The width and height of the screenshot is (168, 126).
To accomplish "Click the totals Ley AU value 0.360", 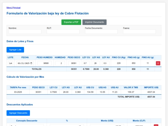I will [x=106, y=69].
